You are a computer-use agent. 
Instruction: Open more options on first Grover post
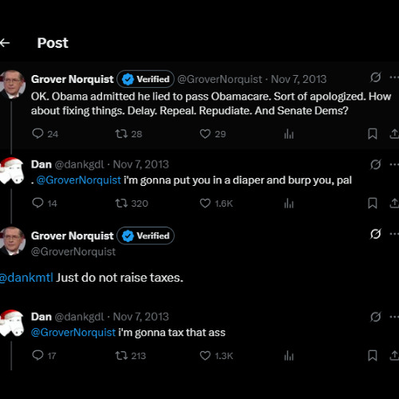394,77
